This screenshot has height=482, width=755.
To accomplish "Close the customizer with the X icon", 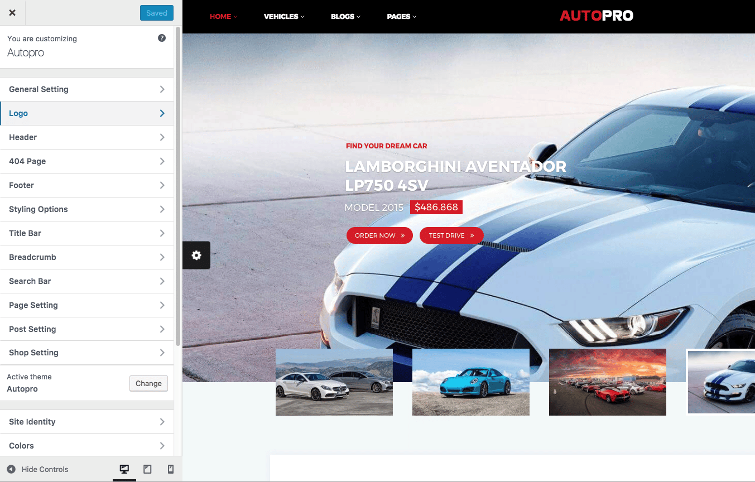I will tap(12, 13).
